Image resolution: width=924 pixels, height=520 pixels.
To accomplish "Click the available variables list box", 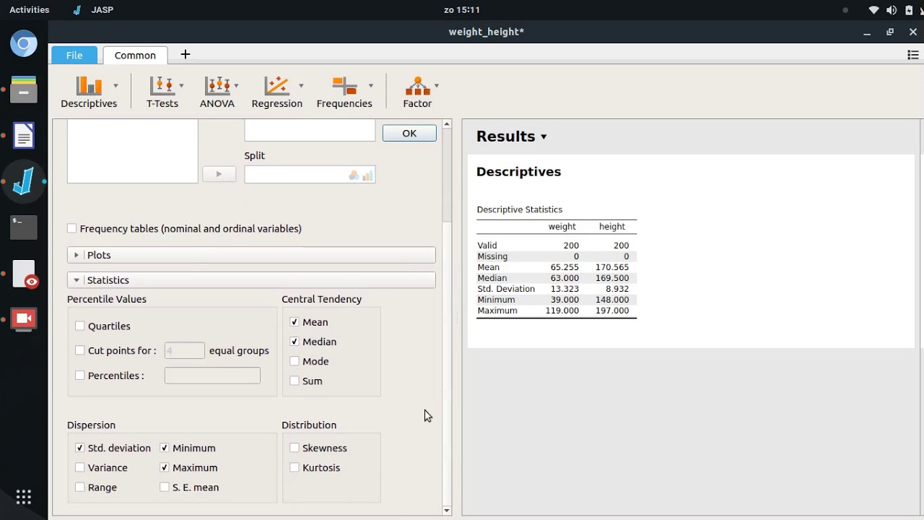I will 132,152.
